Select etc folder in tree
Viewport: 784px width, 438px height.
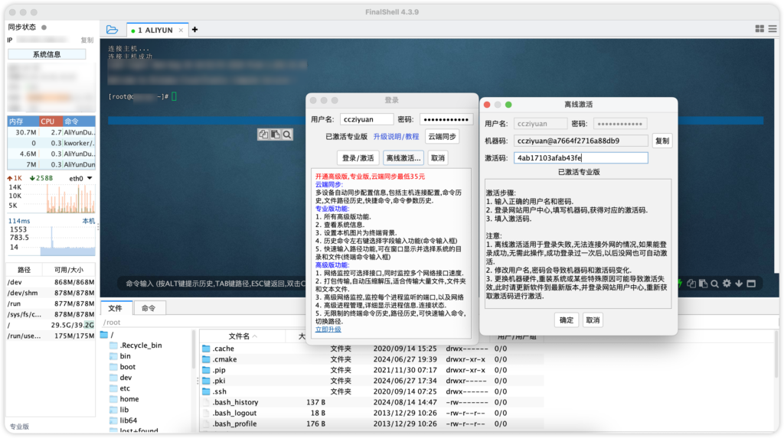click(x=120, y=388)
